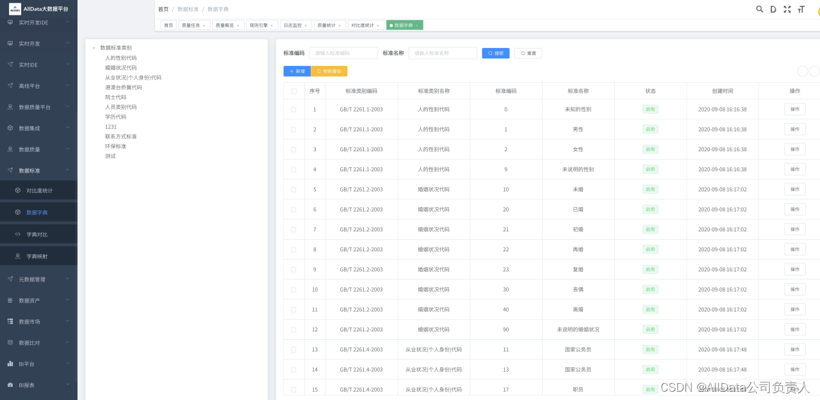Click 操作 button for row 1
The image size is (820, 400).
pos(795,110)
